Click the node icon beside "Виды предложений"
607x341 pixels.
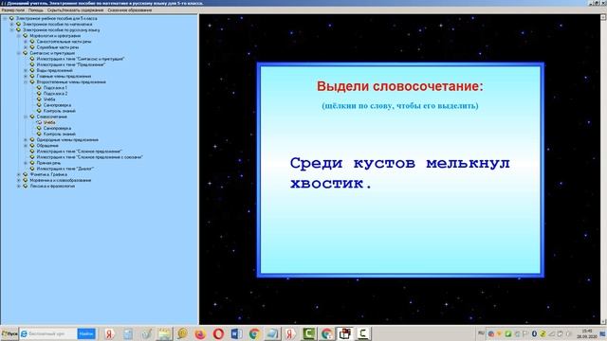[32, 70]
